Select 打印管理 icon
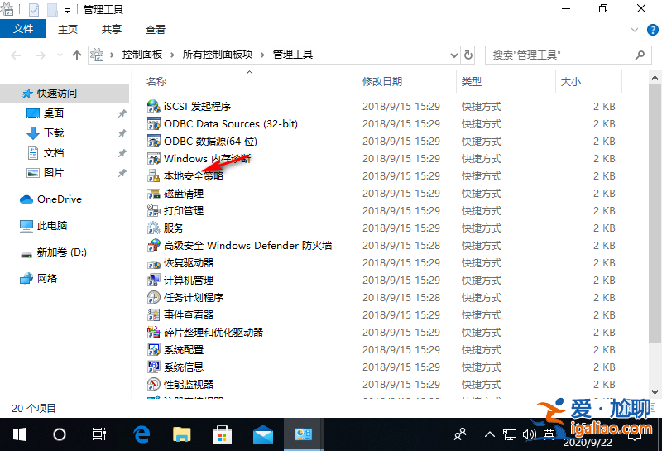The height and width of the screenshot is (451, 662). tap(153, 210)
